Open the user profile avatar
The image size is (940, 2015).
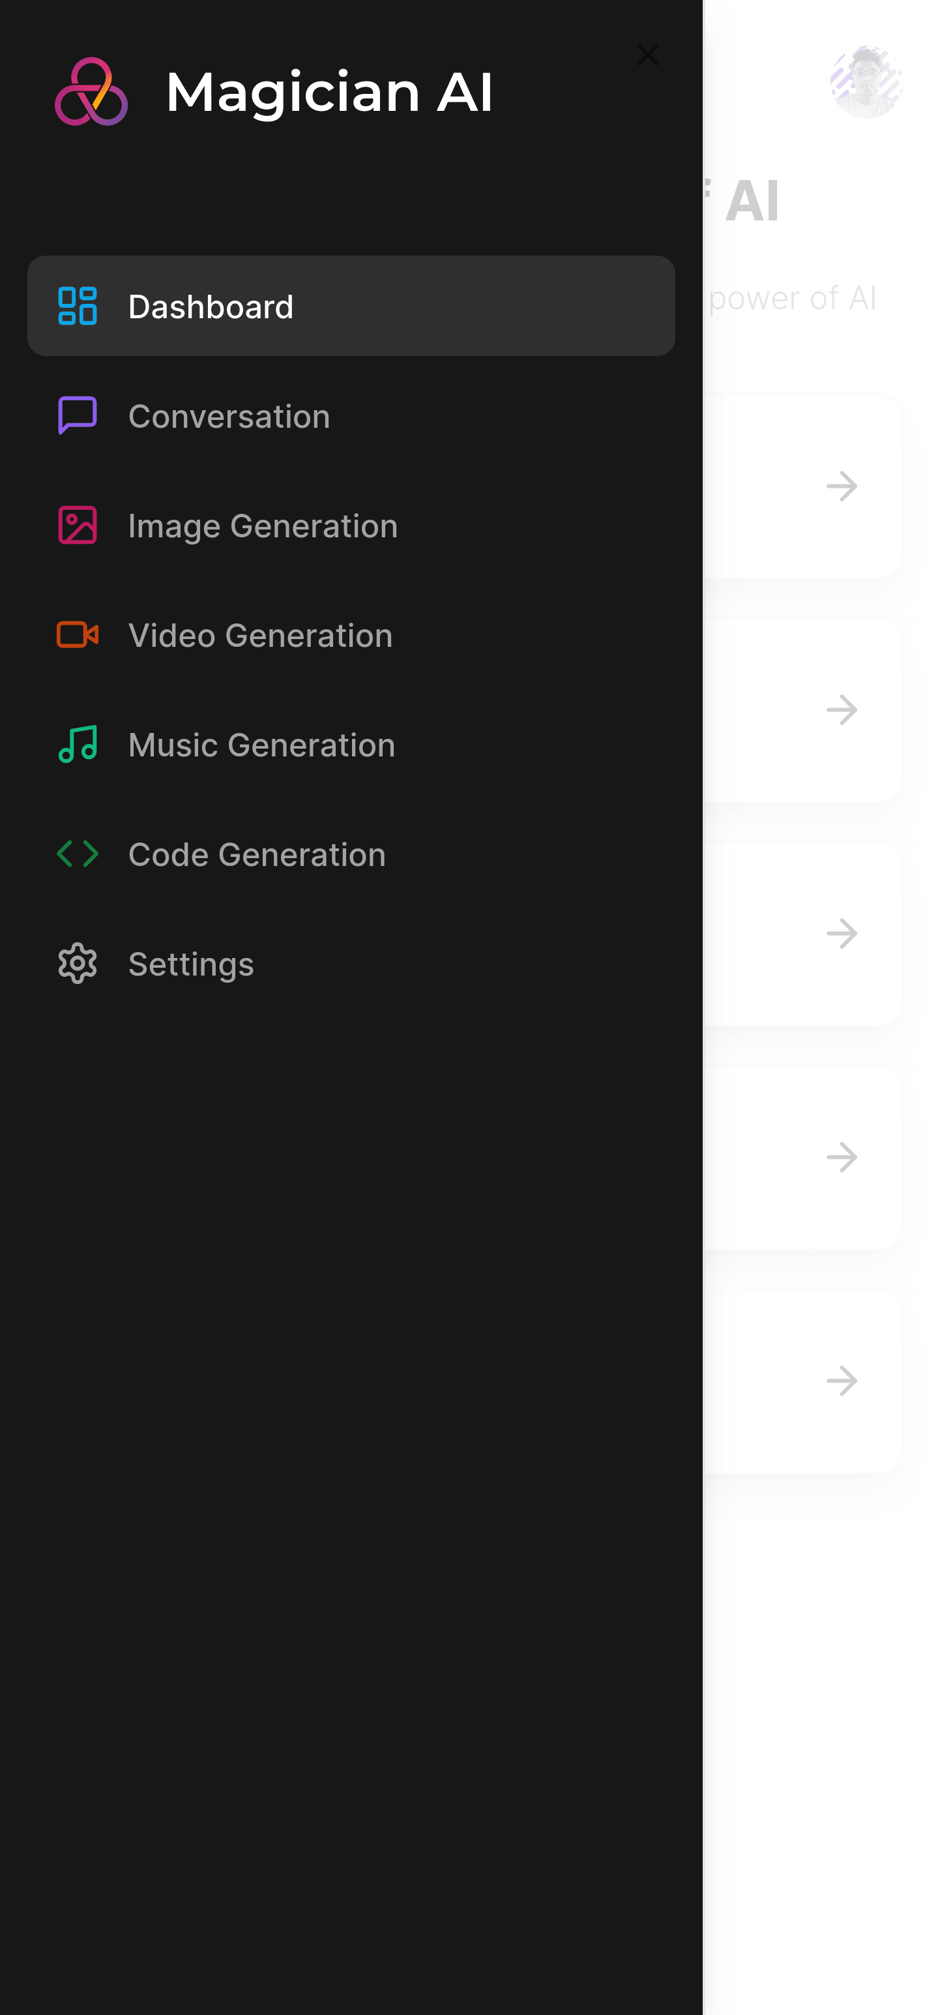pyautogui.click(x=866, y=82)
